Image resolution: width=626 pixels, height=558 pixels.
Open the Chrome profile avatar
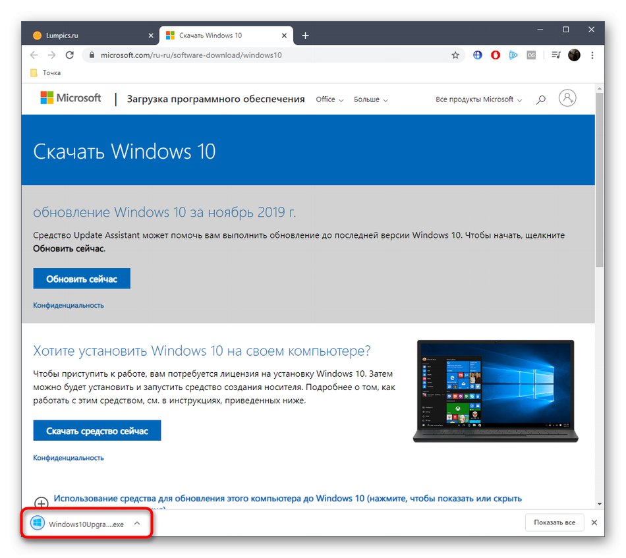[574, 55]
